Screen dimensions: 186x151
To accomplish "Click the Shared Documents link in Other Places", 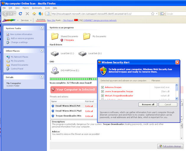I will pyautogui.click(x=20, y=65).
